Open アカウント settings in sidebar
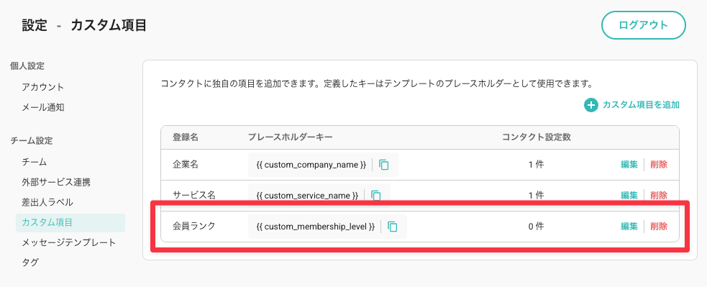The width and height of the screenshot is (707, 287). pos(43,87)
